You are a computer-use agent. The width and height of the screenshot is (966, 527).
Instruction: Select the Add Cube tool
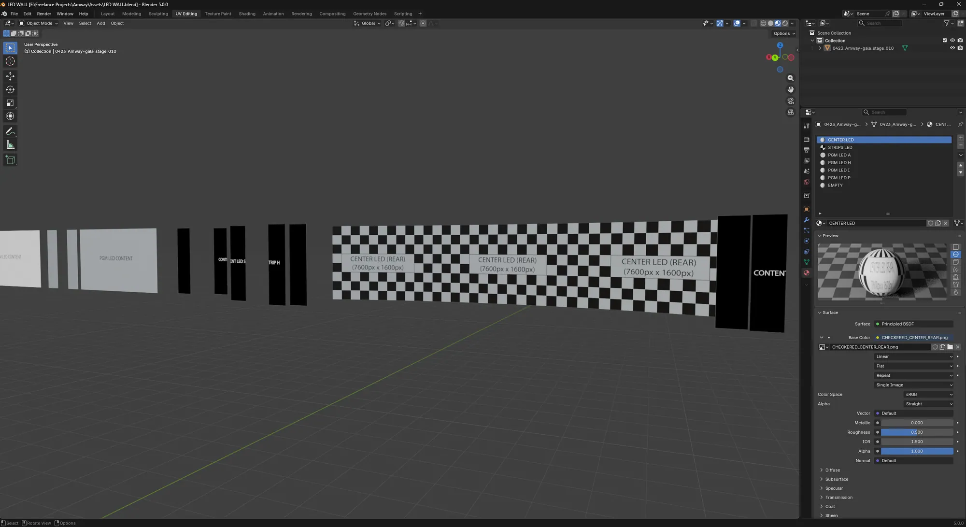pos(10,160)
